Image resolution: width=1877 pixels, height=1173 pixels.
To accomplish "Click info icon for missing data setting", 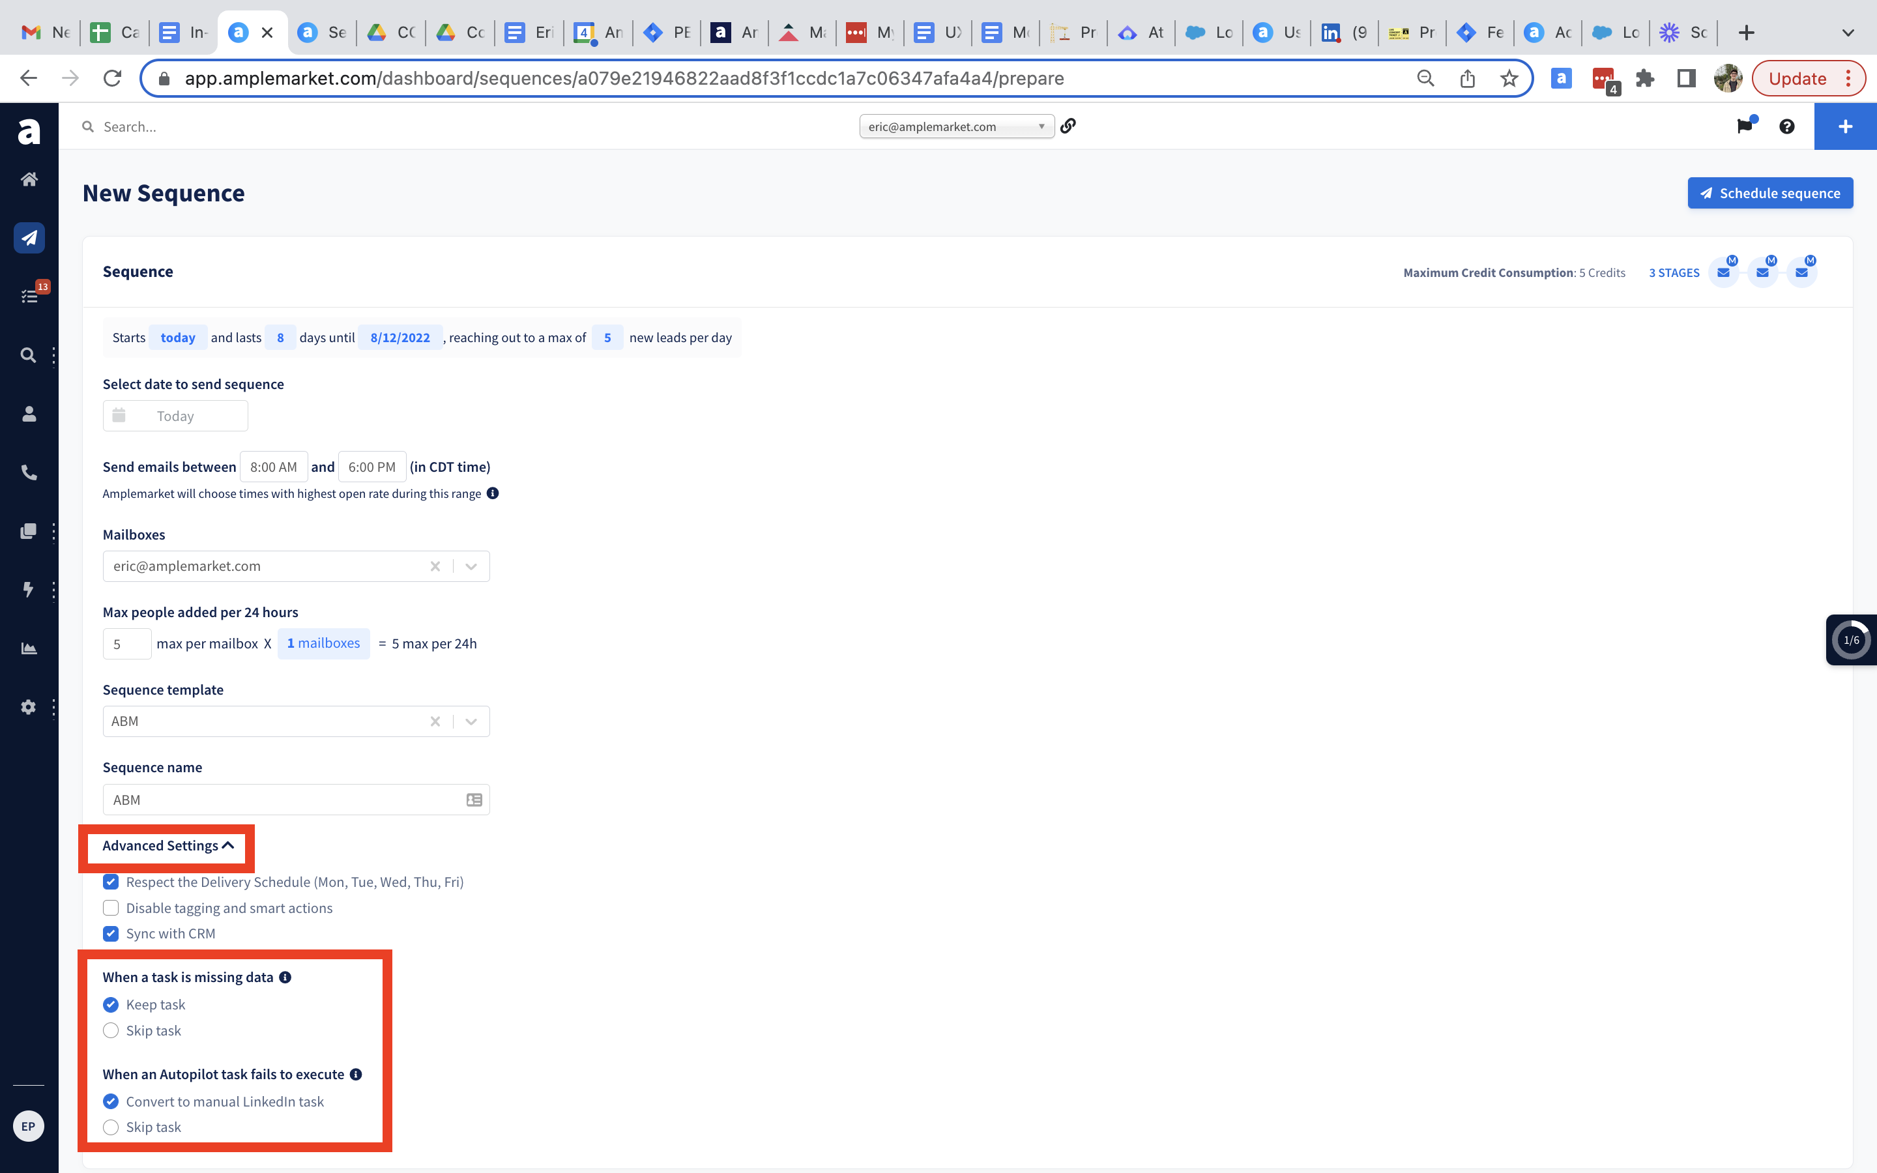I will coord(285,977).
